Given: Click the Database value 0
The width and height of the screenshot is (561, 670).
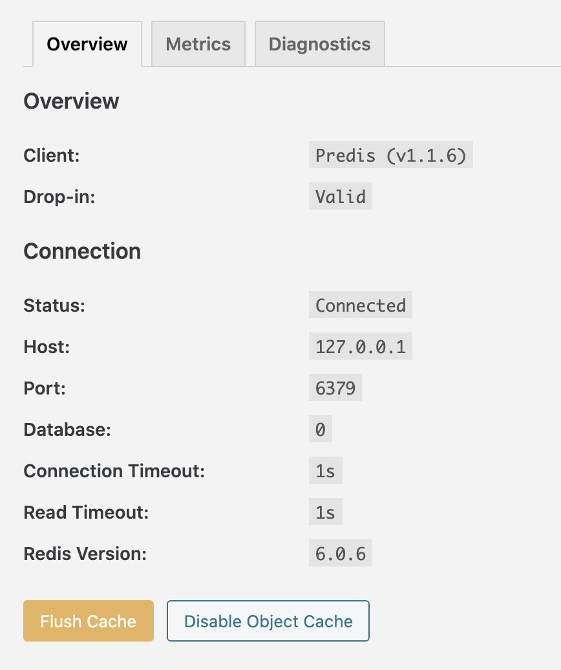Looking at the screenshot, I should tap(320, 429).
